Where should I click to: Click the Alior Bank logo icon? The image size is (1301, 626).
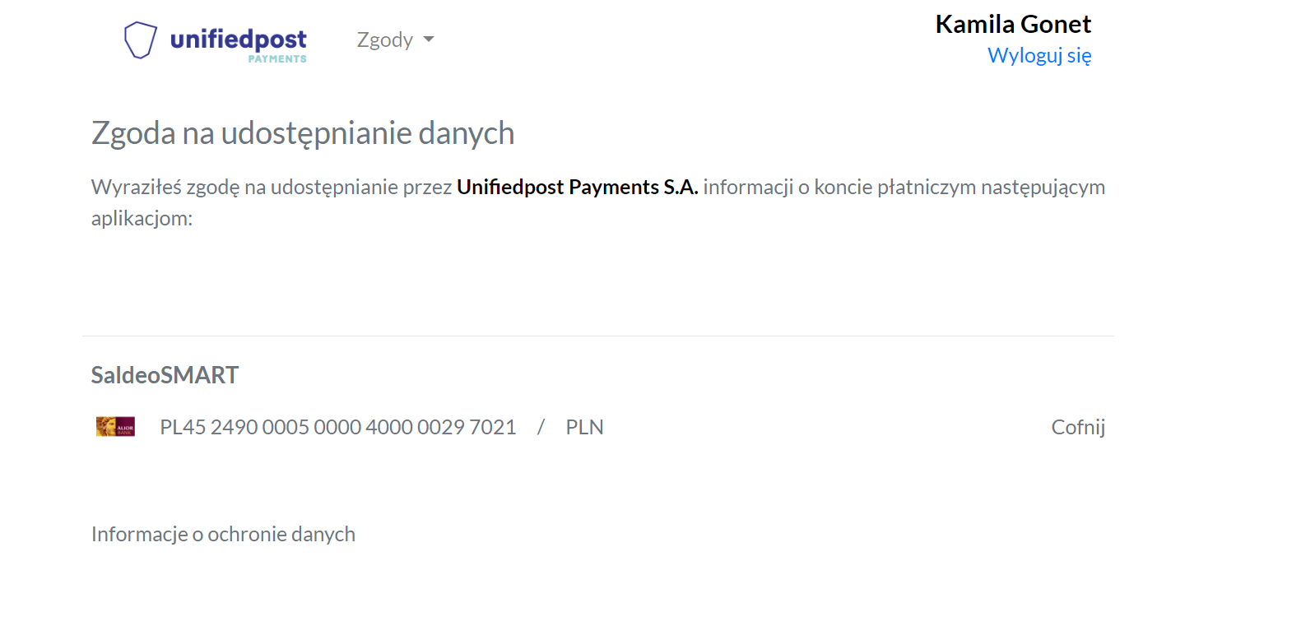click(x=115, y=426)
